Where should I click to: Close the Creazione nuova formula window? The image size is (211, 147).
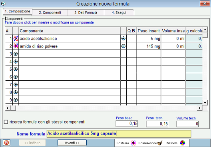[x=205, y=3]
